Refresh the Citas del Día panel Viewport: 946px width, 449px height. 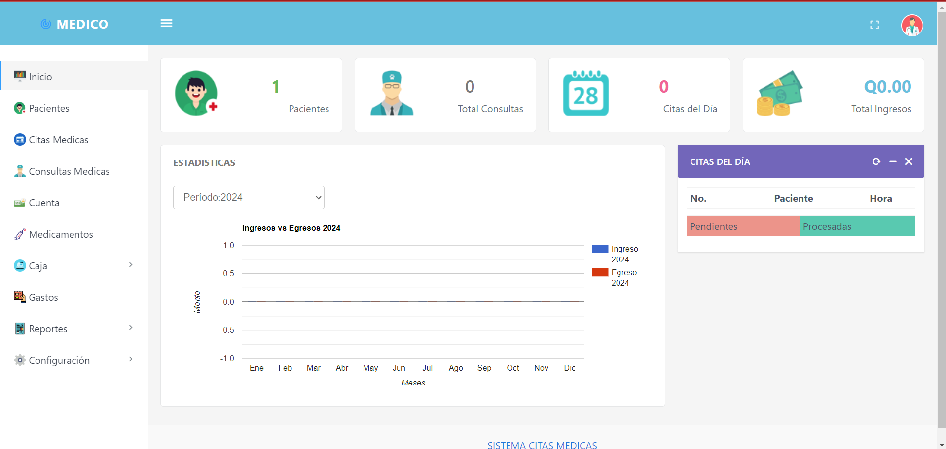[876, 161]
